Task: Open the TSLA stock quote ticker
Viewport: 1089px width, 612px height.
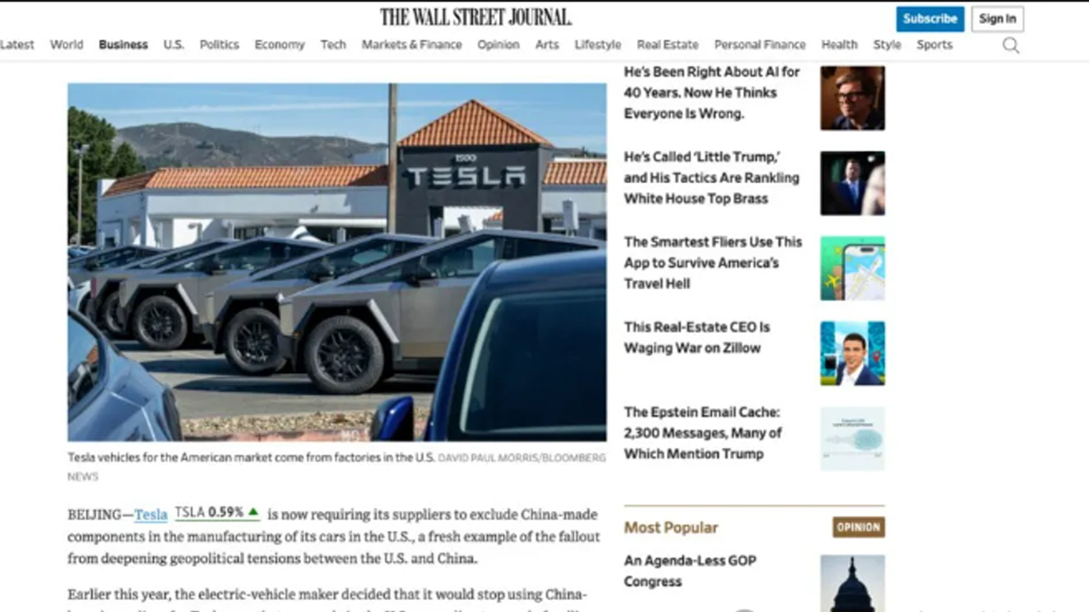Action: pyautogui.click(x=217, y=512)
